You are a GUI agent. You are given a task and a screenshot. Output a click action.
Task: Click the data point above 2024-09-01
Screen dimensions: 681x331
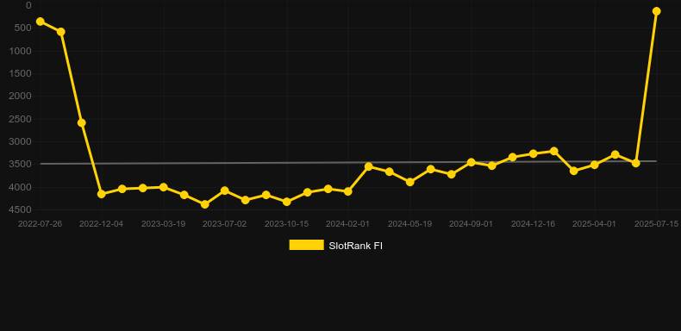click(472, 162)
